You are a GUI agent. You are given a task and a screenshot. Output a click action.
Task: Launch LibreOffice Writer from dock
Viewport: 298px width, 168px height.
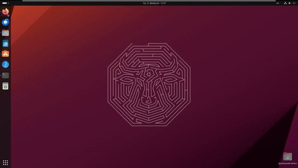5,43
